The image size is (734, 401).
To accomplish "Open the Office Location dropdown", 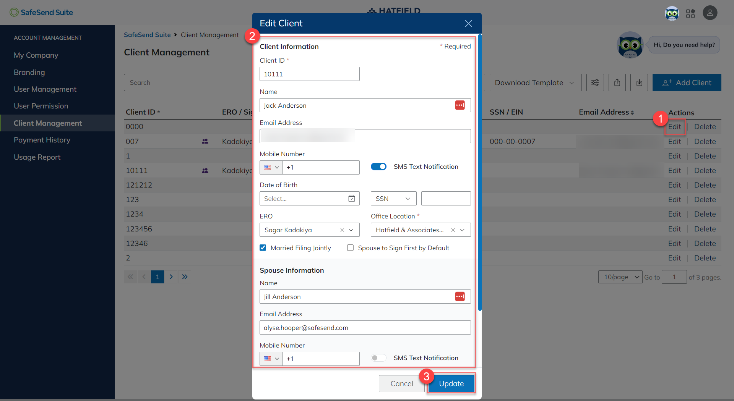I will [463, 230].
